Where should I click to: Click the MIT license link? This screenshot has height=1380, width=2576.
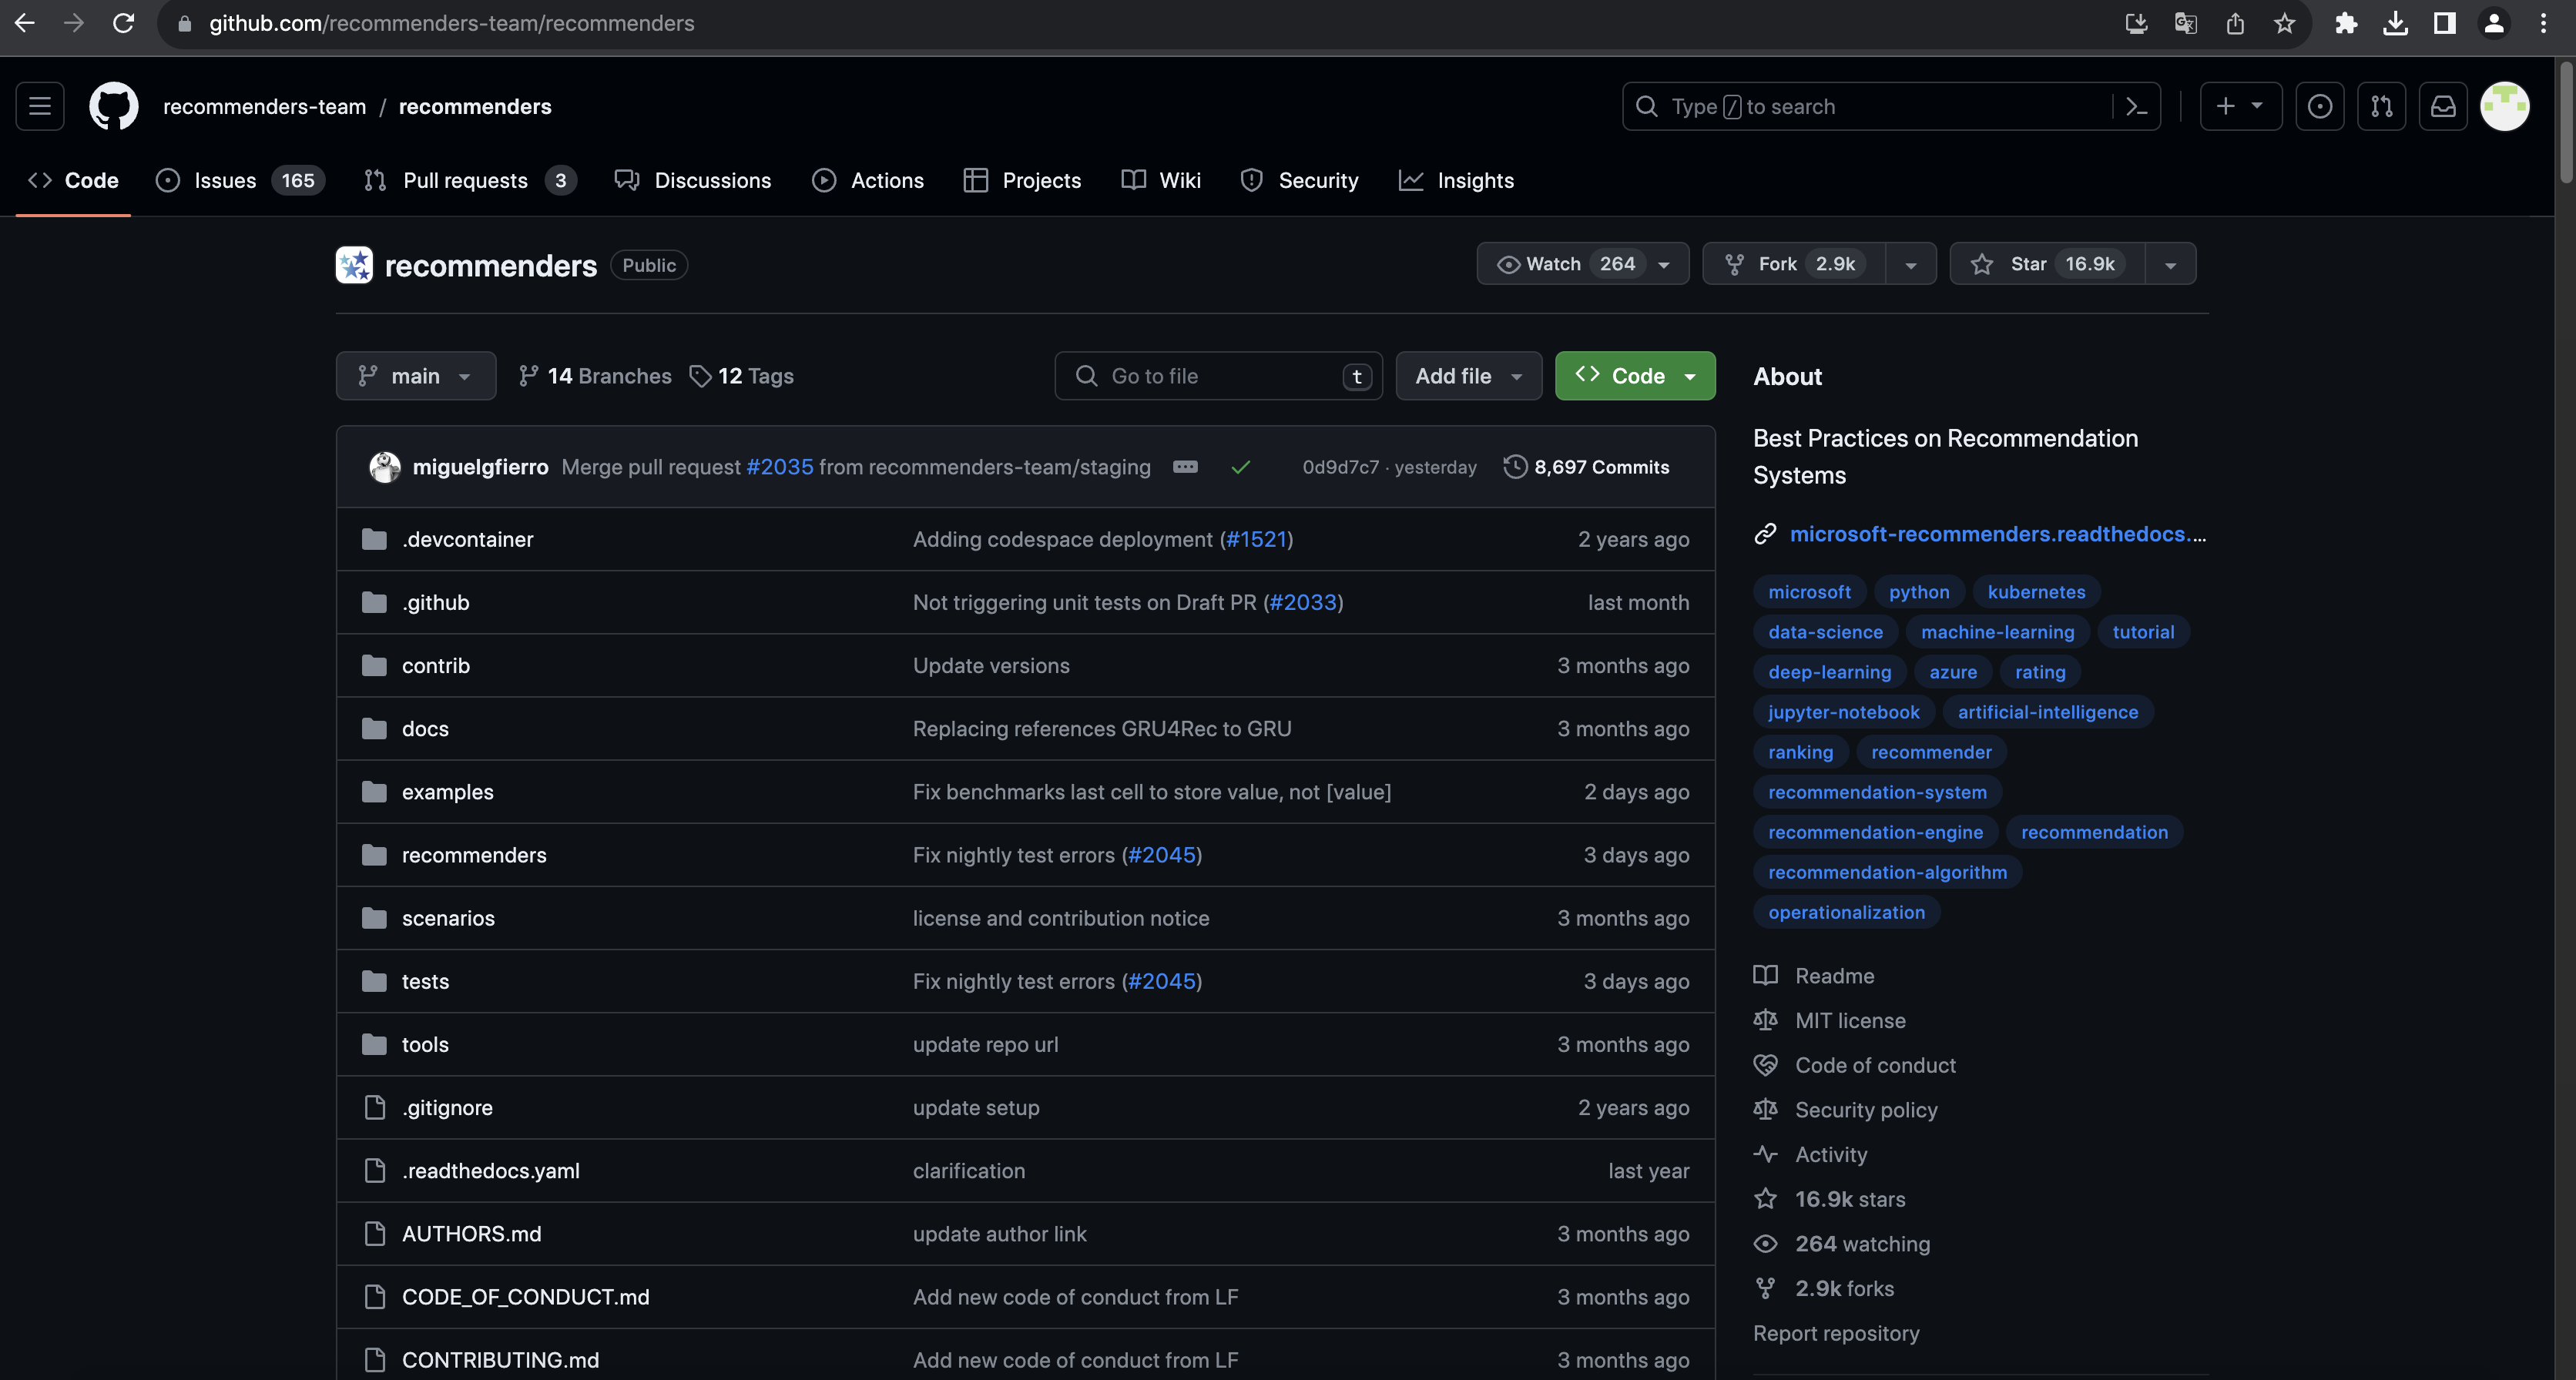pos(1850,1019)
